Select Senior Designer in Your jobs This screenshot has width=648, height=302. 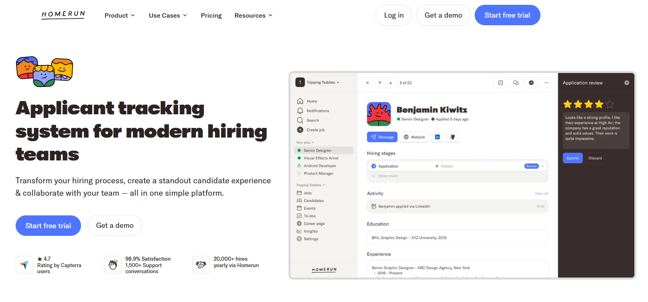[x=317, y=150]
